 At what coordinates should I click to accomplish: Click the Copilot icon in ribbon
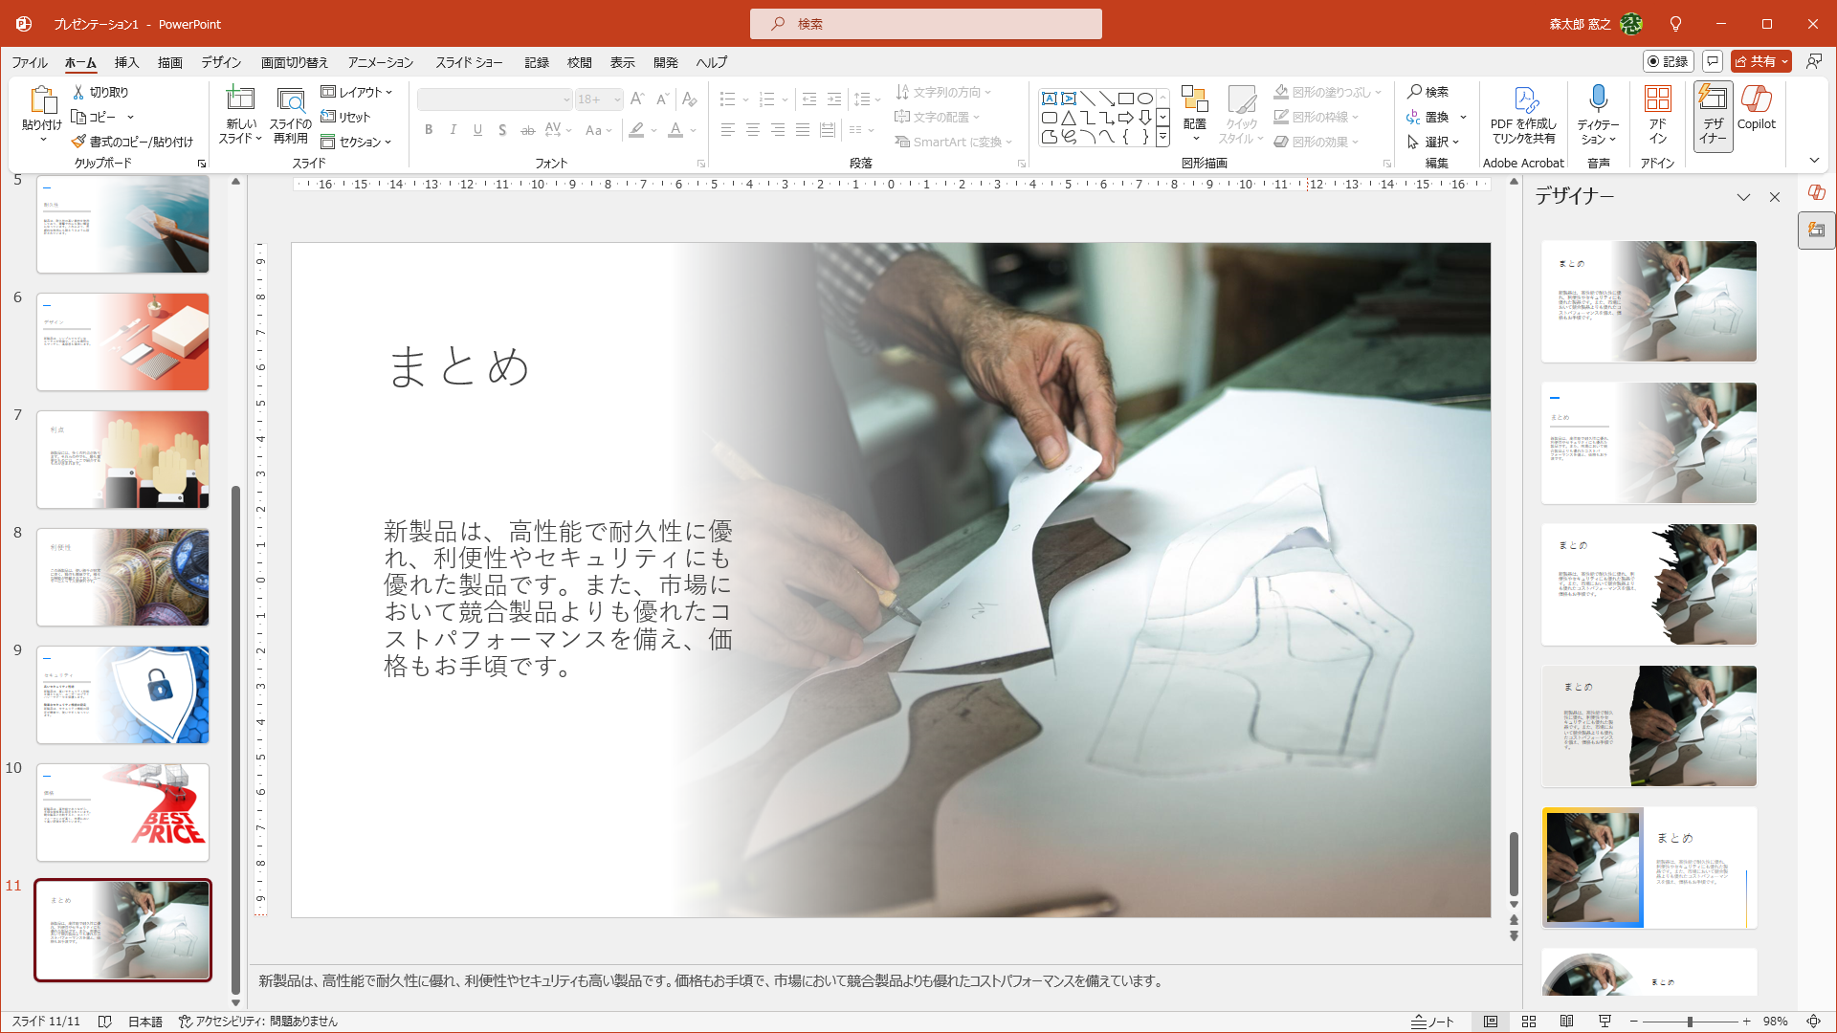[1756, 100]
